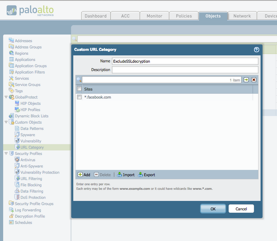
Task: Check the *.facebook.com row checkbox
Action: (79, 97)
